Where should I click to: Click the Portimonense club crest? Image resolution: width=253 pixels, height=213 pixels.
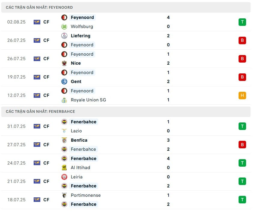[x=64, y=195]
